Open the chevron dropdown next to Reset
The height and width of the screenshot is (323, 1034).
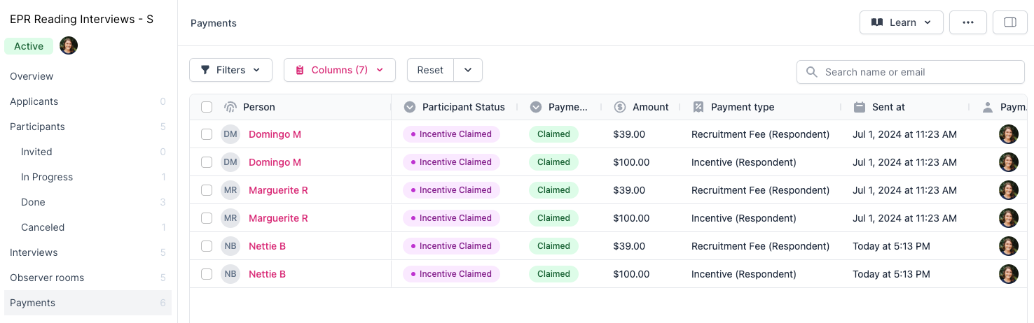coord(468,70)
